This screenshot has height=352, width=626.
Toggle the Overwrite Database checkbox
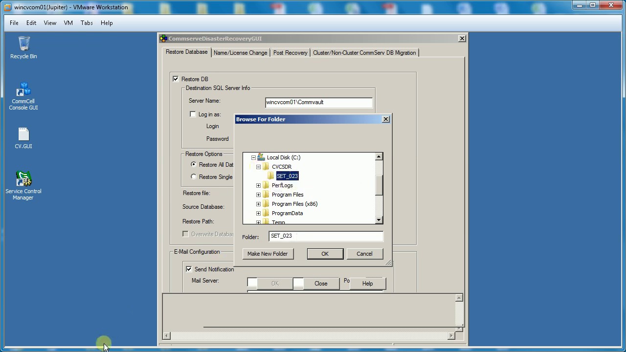tap(185, 234)
